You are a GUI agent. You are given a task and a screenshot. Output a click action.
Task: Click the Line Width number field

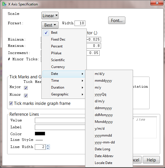[x=40, y=147]
